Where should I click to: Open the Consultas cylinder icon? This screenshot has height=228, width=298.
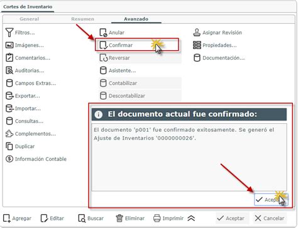[9, 121]
